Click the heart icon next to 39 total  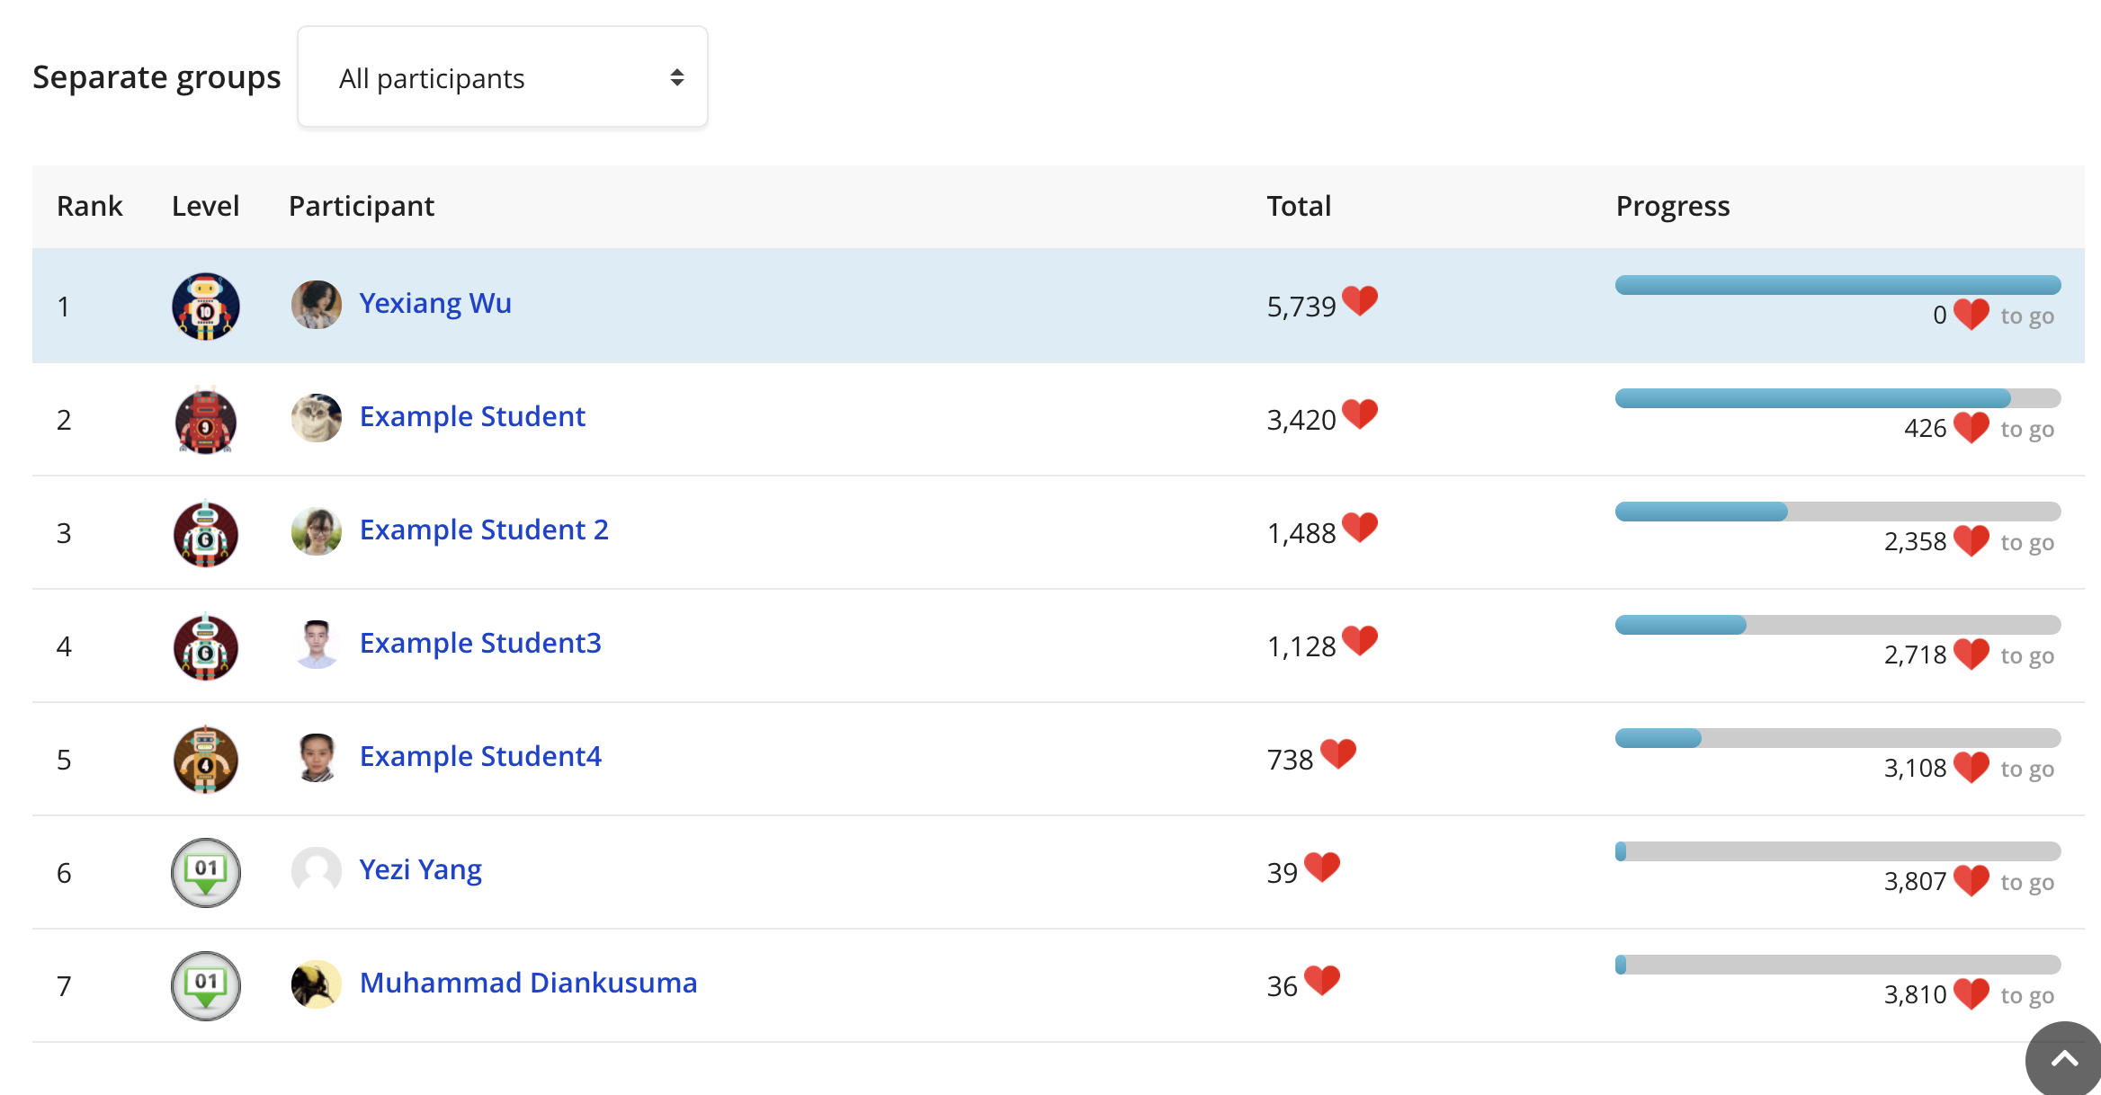pyautogui.click(x=1322, y=868)
